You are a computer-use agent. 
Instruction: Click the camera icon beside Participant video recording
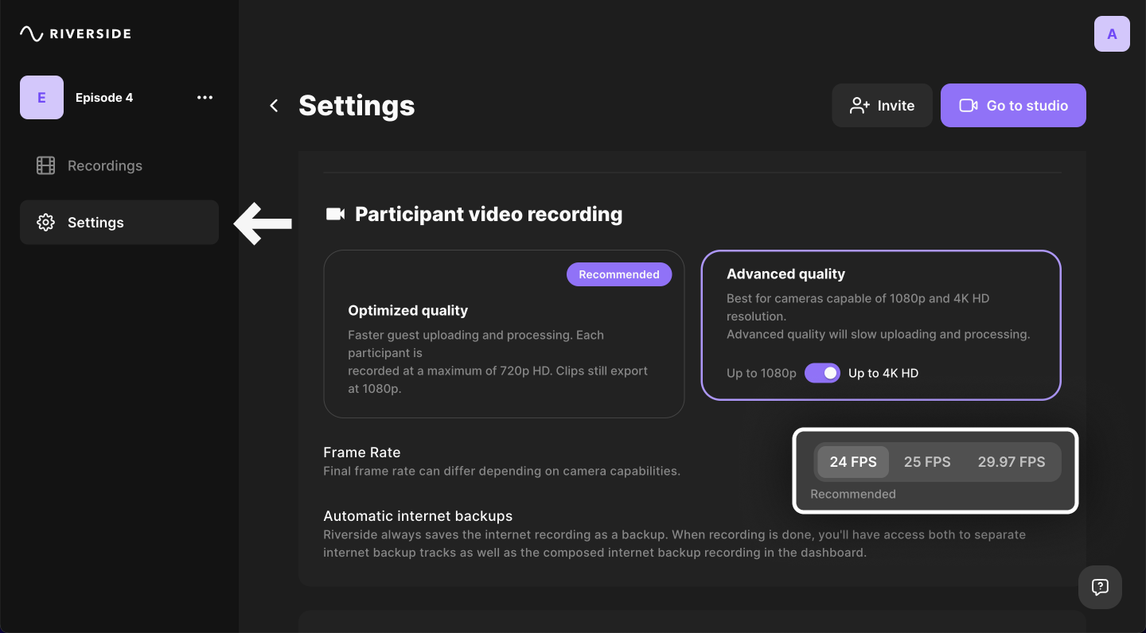335,214
